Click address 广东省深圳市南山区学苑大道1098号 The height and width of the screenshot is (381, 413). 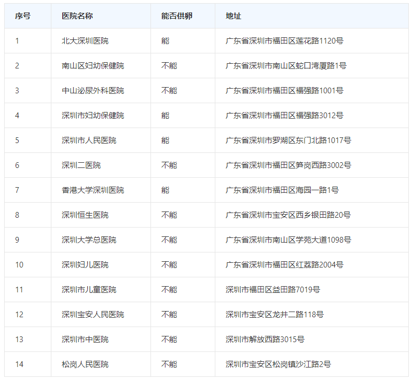pos(288,239)
